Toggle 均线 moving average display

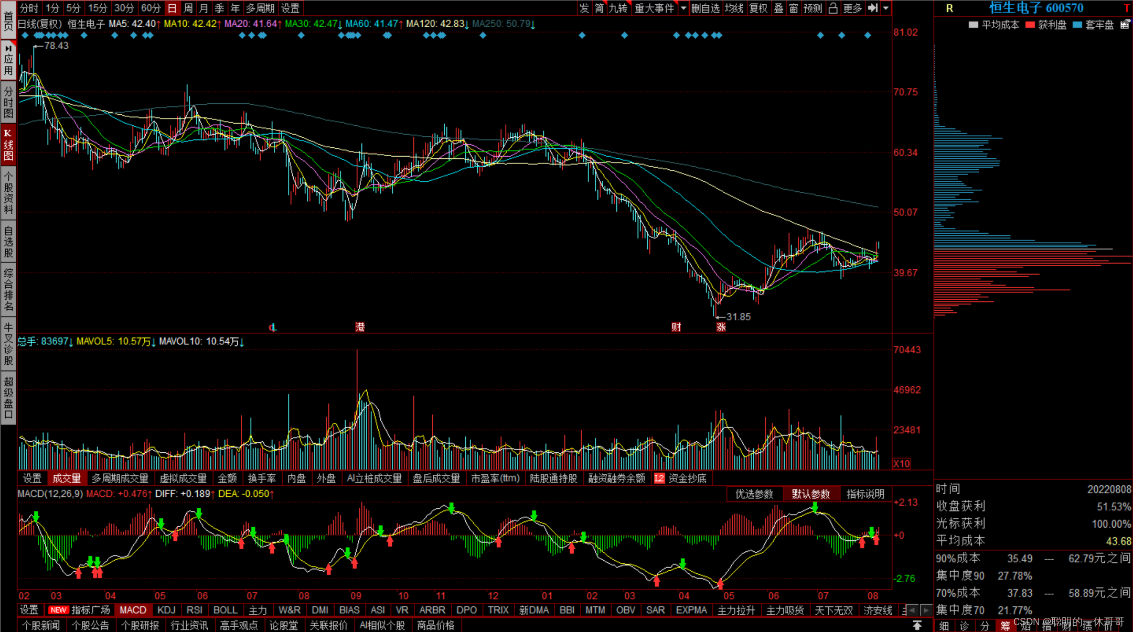[x=734, y=8]
